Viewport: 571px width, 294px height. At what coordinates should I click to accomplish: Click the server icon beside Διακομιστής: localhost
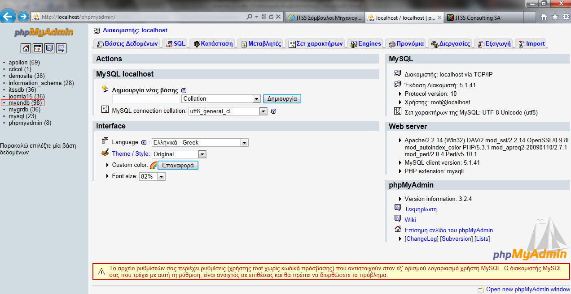pyautogui.click(x=97, y=30)
